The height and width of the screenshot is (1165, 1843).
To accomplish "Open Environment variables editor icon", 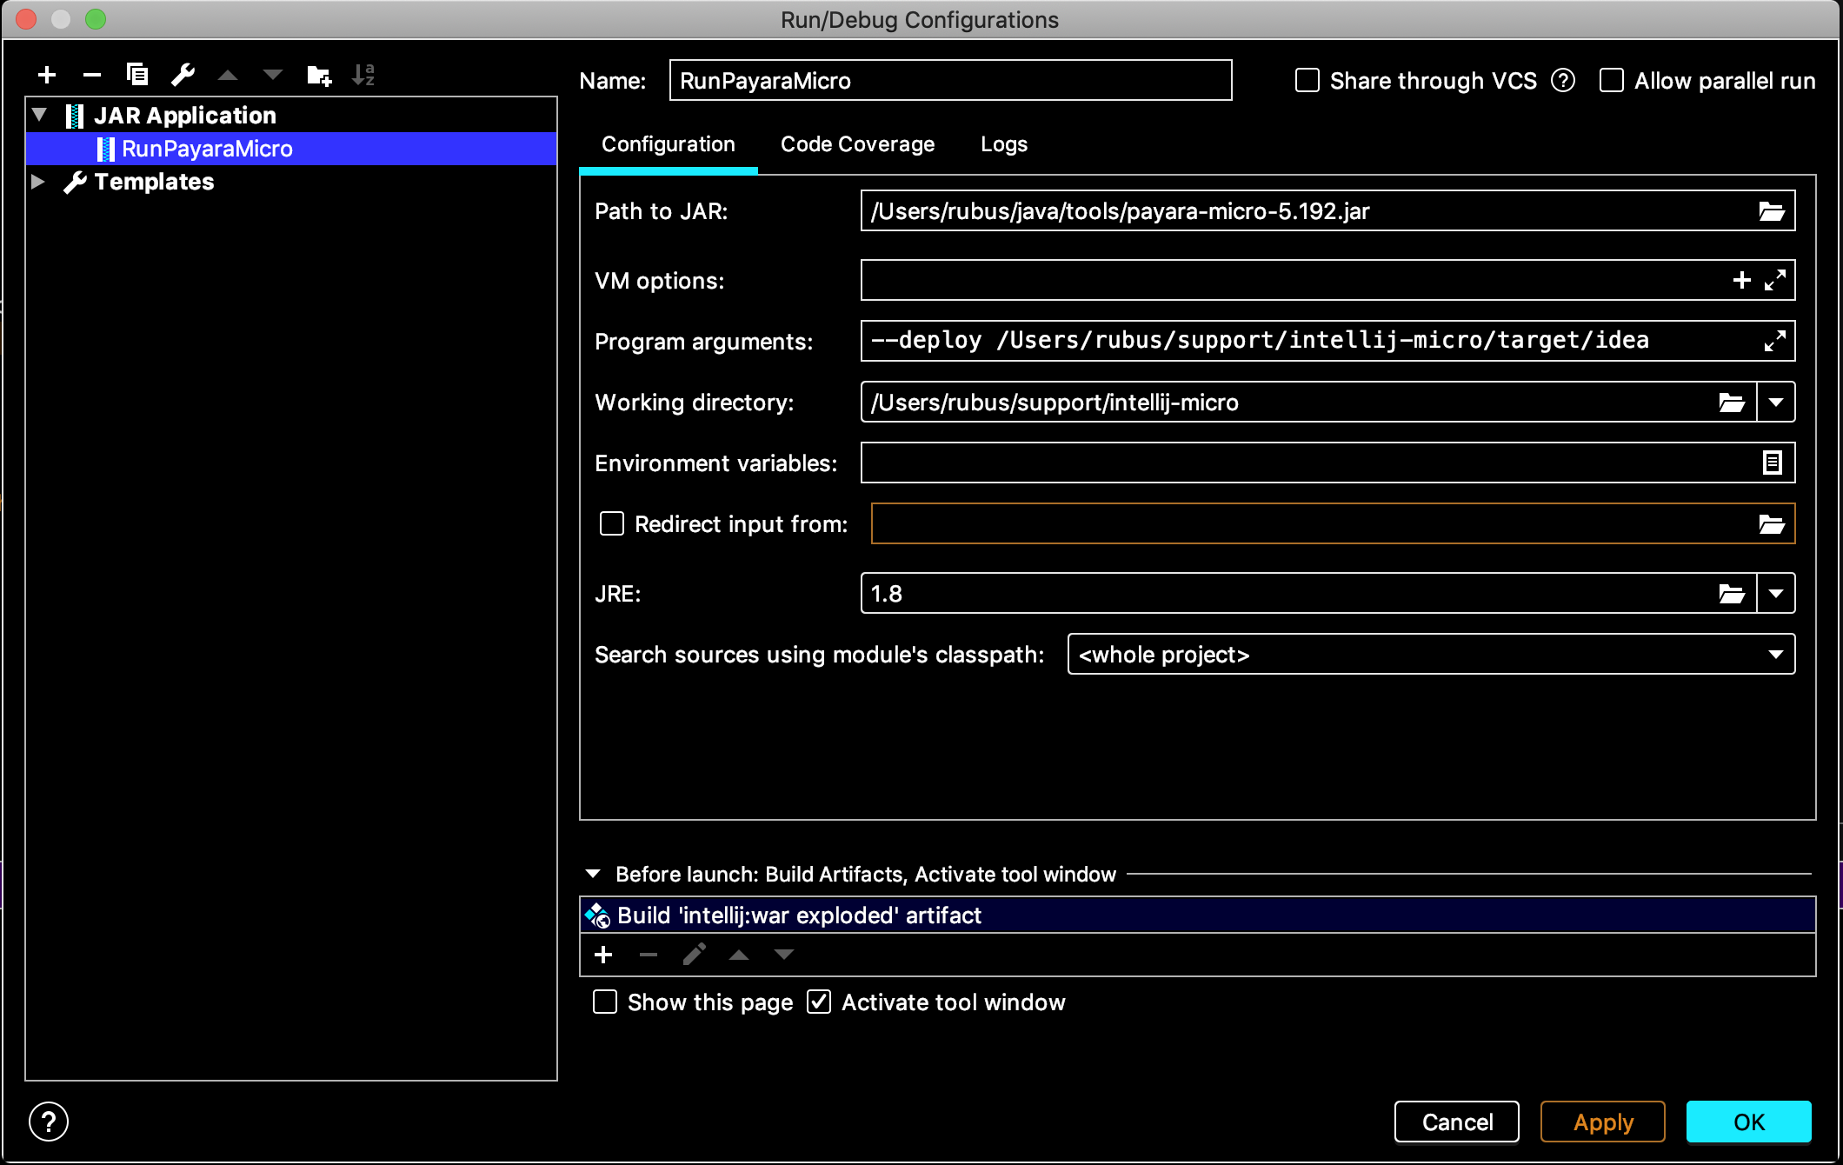I will coord(1772,463).
